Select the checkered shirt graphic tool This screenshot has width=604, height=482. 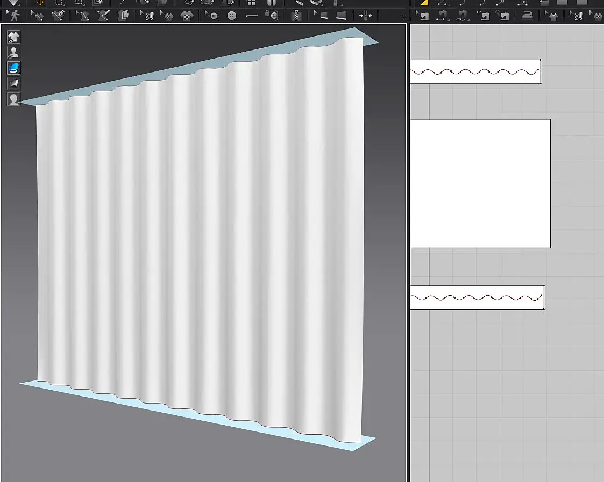click(187, 16)
